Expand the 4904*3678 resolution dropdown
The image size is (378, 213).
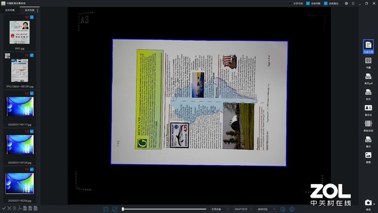tap(243, 209)
